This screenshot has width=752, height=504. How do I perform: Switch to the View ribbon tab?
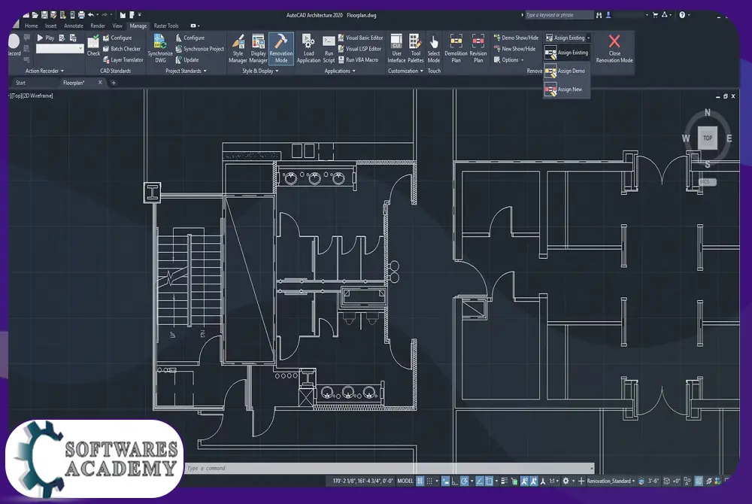coord(117,26)
